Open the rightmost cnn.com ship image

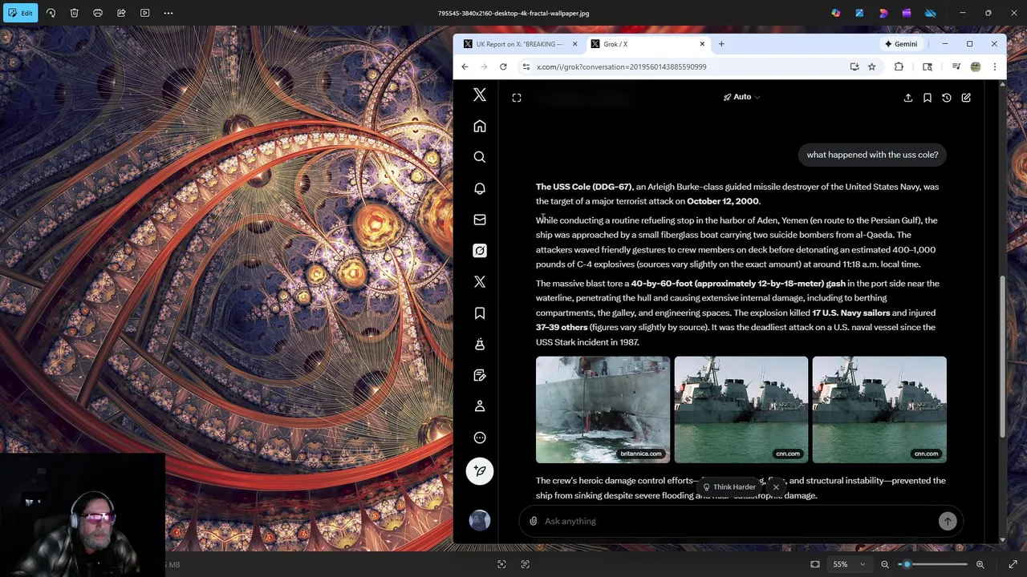(879, 410)
